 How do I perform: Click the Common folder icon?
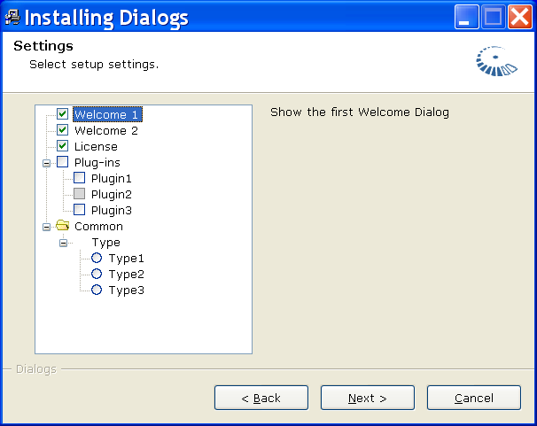pos(63,226)
